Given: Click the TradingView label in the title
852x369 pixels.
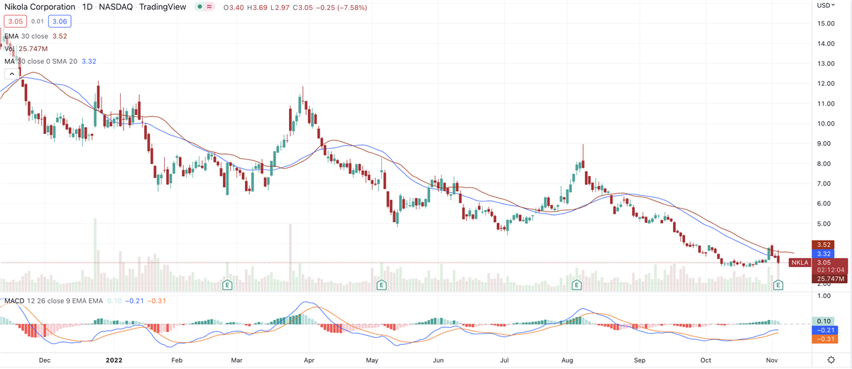Looking at the screenshot, I should click(164, 7).
